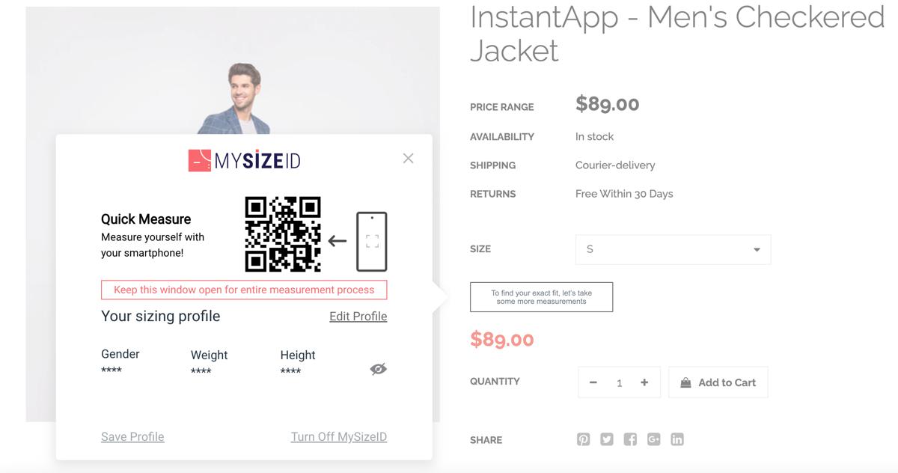Image resolution: width=898 pixels, height=473 pixels.
Task: Share product on Facebook
Action: (x=630, y=439)
